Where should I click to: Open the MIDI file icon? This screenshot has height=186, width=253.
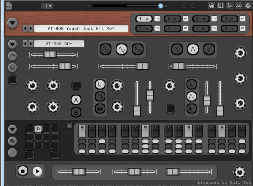tap(9, 6)
